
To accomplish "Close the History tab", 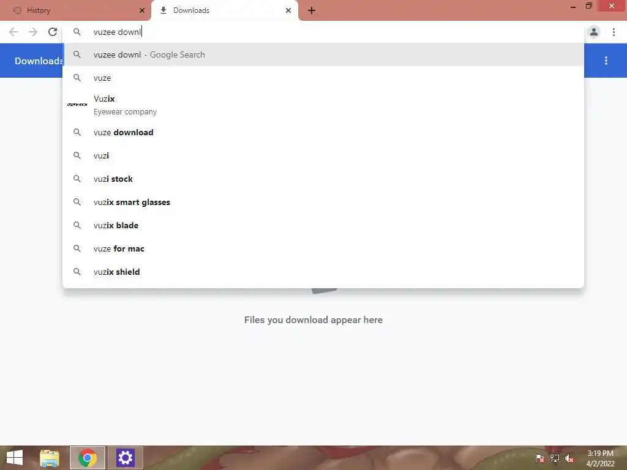I will (142, 10).
